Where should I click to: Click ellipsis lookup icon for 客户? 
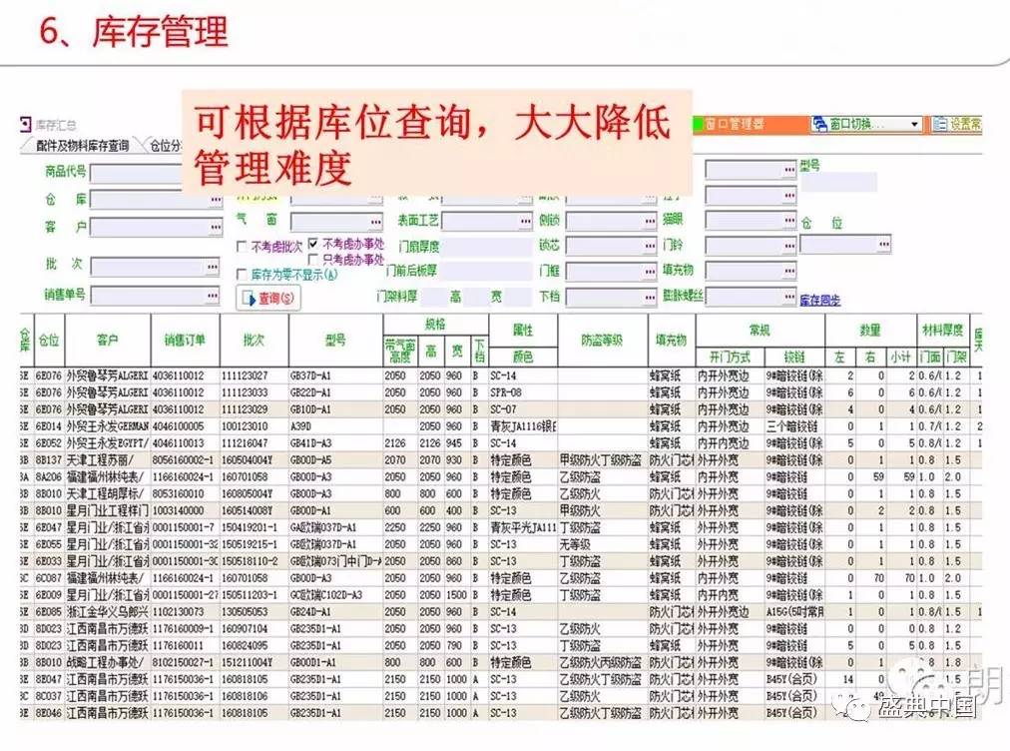pyautogui.click(x=214, y=228)
